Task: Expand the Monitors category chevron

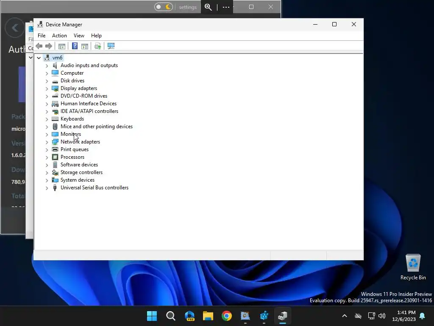Action: coord(47,135)
